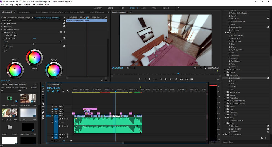Screen dimensions: 272x147
Task: Click the pen mask icon under Colorista III
Action: 15,35
